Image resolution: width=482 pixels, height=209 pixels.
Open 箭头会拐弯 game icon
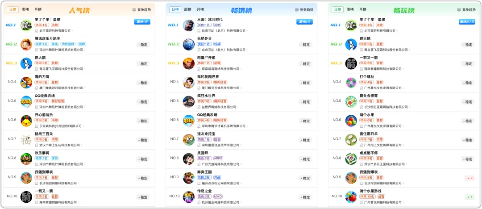click(x=351, y=101)
